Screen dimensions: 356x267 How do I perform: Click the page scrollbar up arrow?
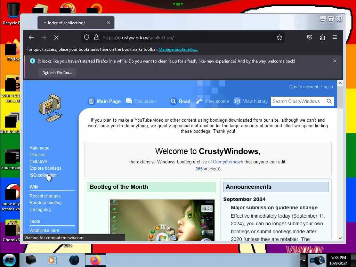340,83
